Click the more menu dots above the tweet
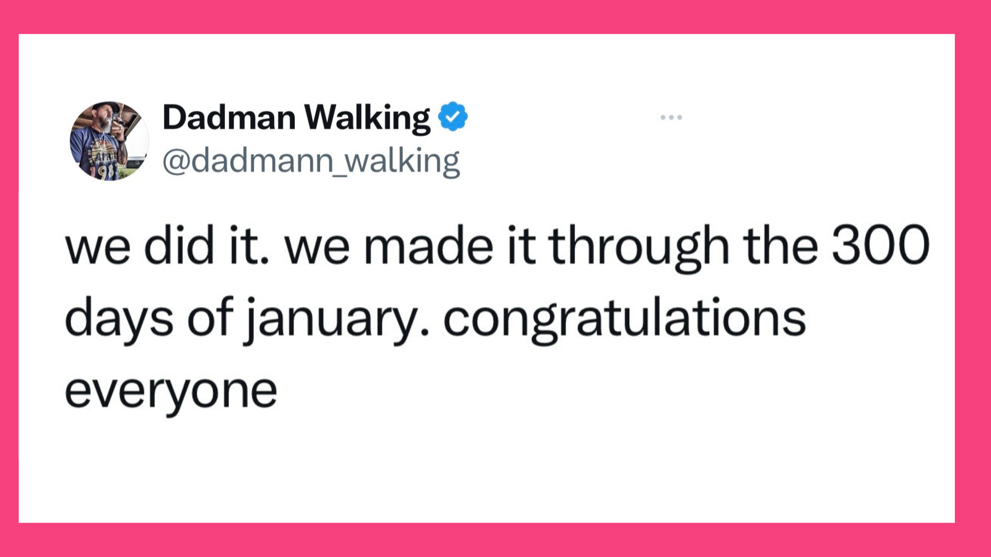991x557 pixels. (671, 117)
